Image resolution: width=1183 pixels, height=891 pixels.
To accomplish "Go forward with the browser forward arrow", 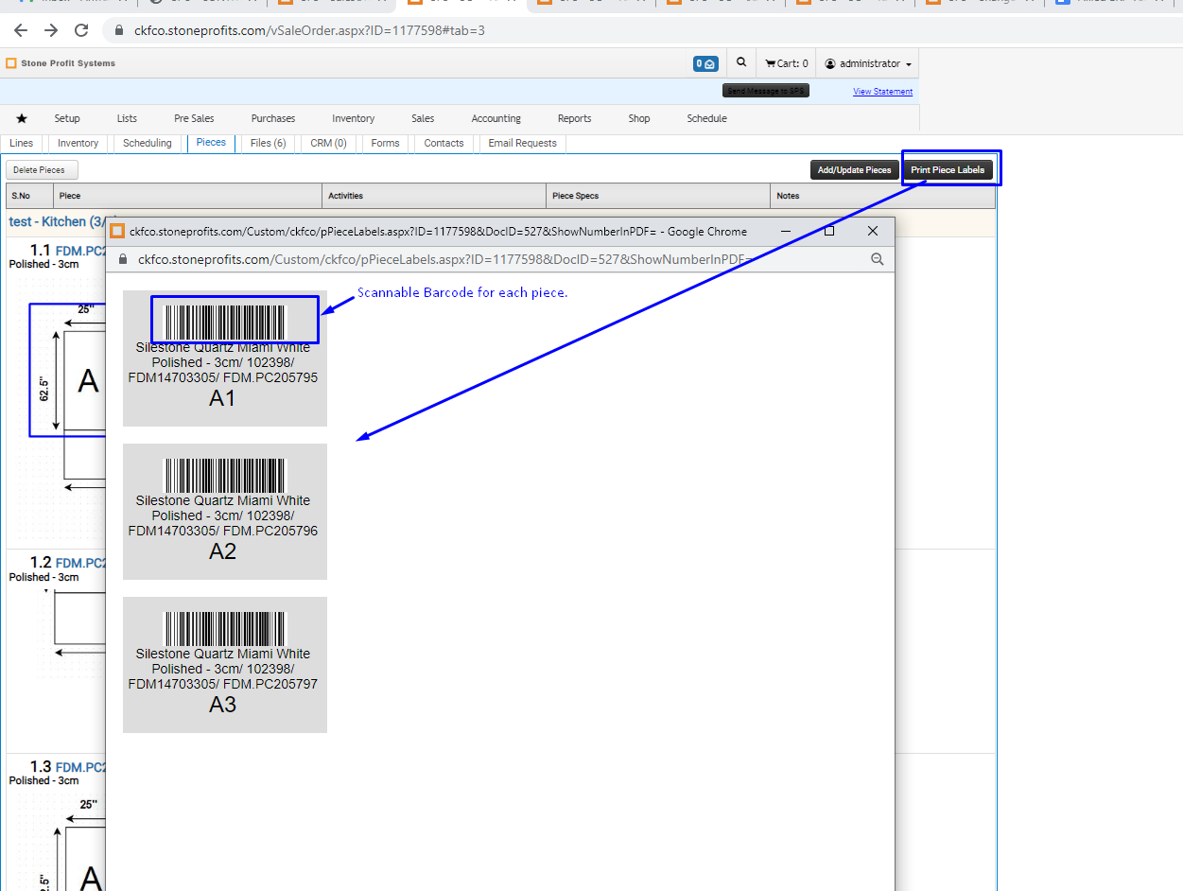I will point(51,30).
